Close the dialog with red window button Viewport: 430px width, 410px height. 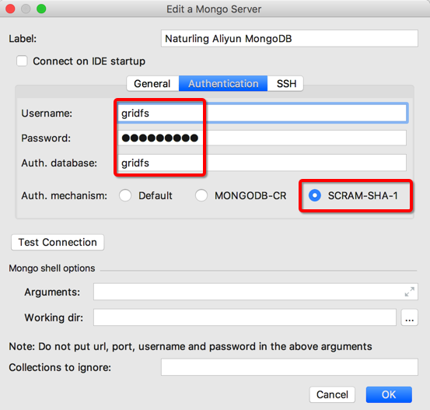coord(10,9)
